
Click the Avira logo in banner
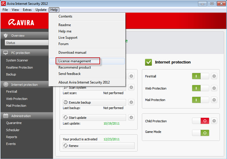pos(21,22)
